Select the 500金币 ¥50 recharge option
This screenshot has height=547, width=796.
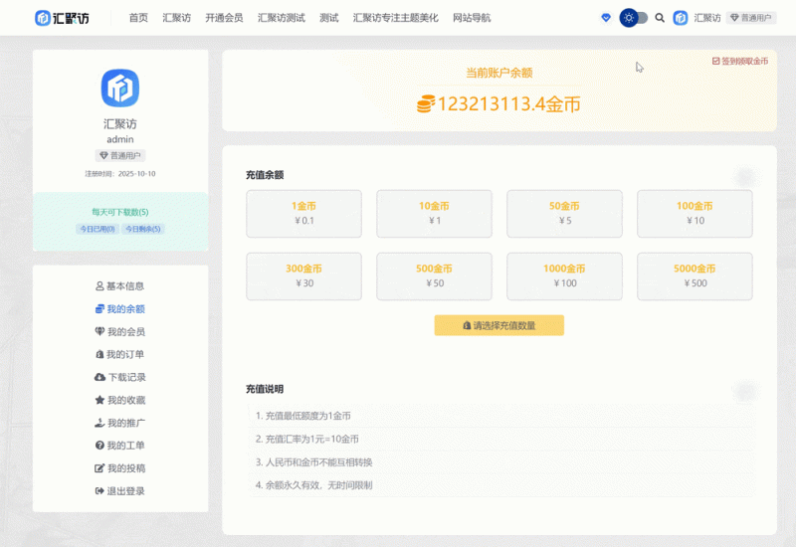tap(434, 276)
